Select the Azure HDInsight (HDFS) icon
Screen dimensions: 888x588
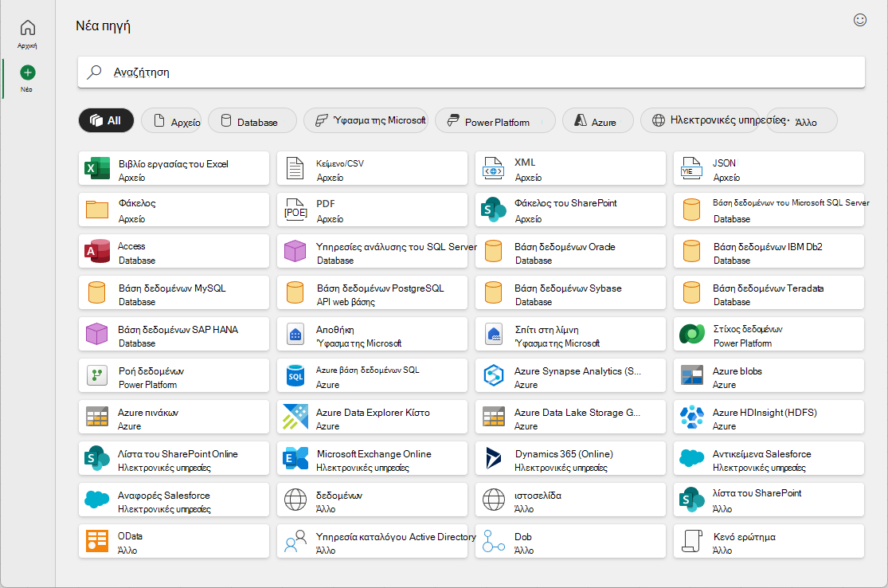point(691,417)
